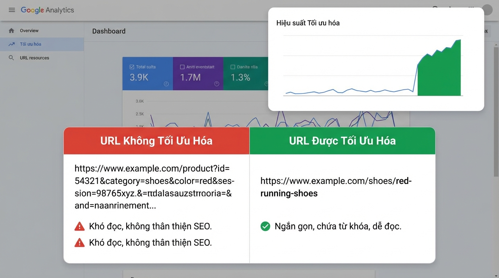Open the Tối ưu hóa section
499x278 pixels.
point(31,44)
